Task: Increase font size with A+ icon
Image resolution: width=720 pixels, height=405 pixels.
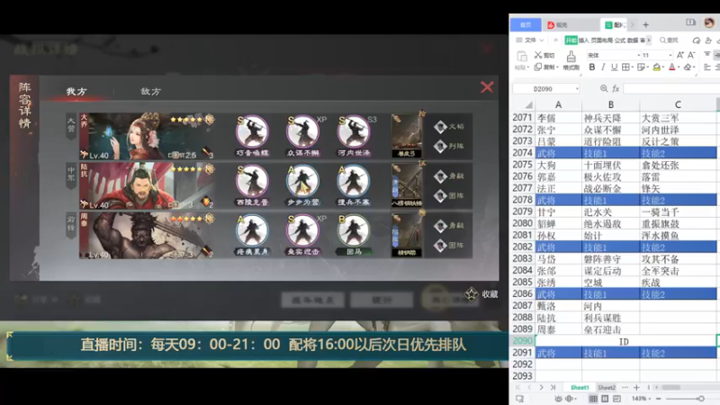Action: [680, 55]
